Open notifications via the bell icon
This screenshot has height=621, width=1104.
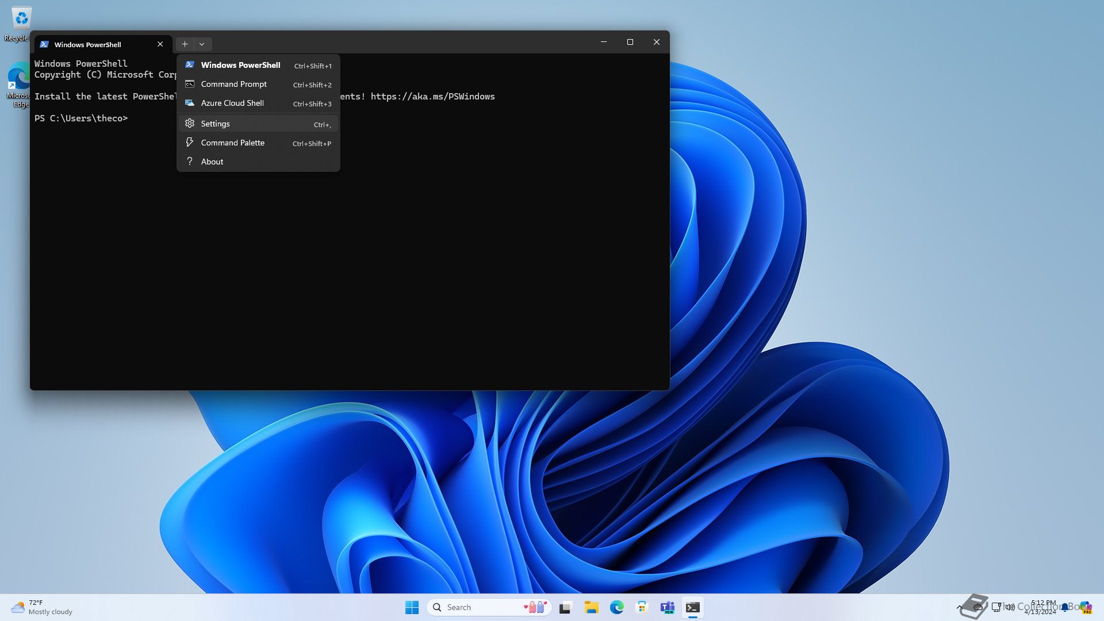click(x=1065, y=607)
